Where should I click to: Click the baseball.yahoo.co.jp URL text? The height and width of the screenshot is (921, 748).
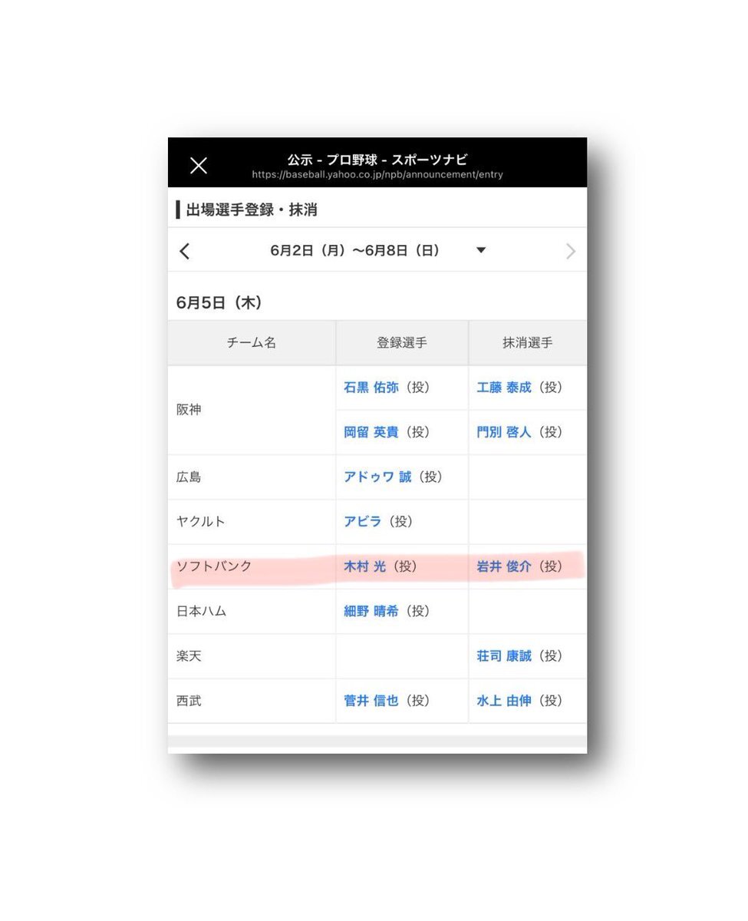[x=377, y=175]
